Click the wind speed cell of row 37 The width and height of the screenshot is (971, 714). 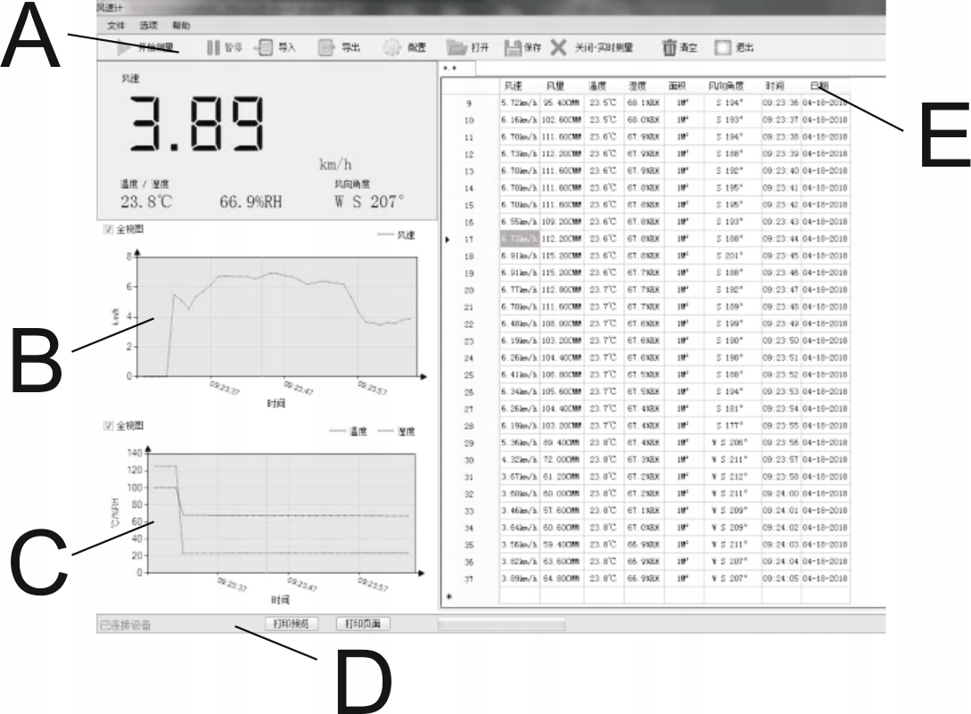pos(520,579)
